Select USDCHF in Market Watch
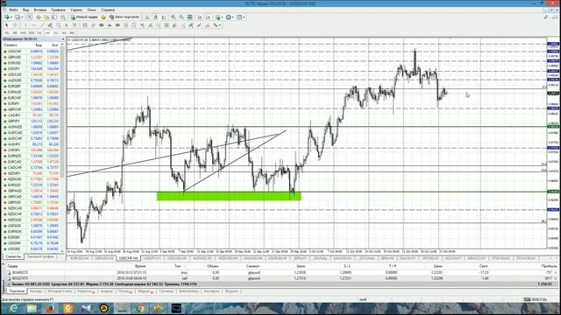Image resolution: width=561 pixels, height=315 pixels. [31, 51]
